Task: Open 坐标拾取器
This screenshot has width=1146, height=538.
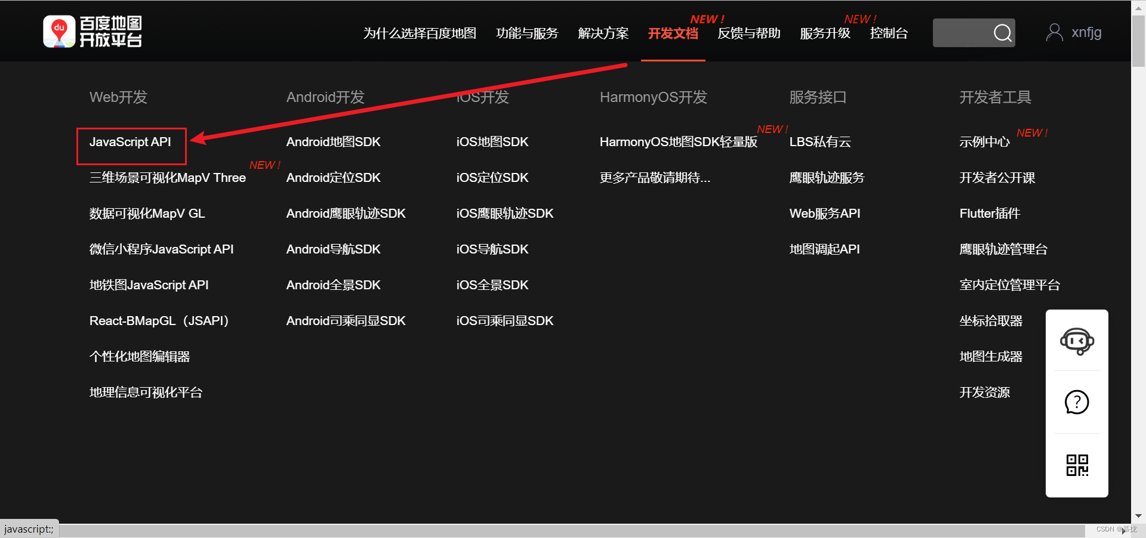Action: click(x=991, y=321)
